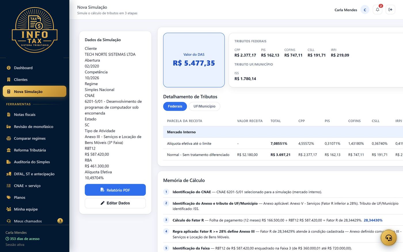Click the 353 dias de acesso status

point(22,238)
